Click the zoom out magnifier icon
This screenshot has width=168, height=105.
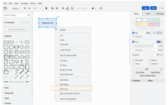29,8
